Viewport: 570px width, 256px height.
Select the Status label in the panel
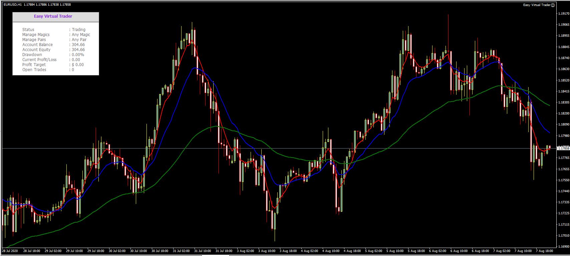(x=28, y=30)
